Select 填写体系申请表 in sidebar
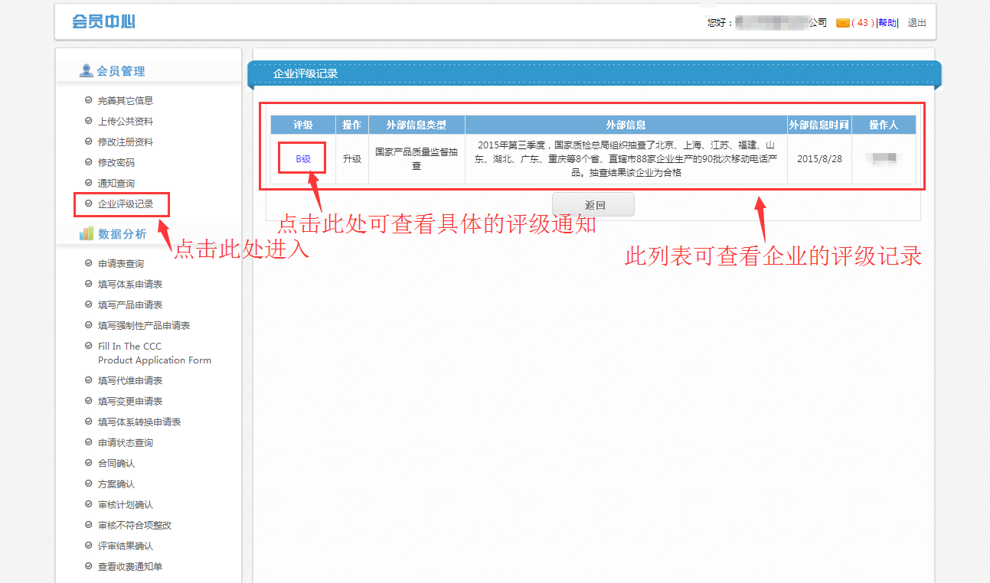 [x=130, y=284]
